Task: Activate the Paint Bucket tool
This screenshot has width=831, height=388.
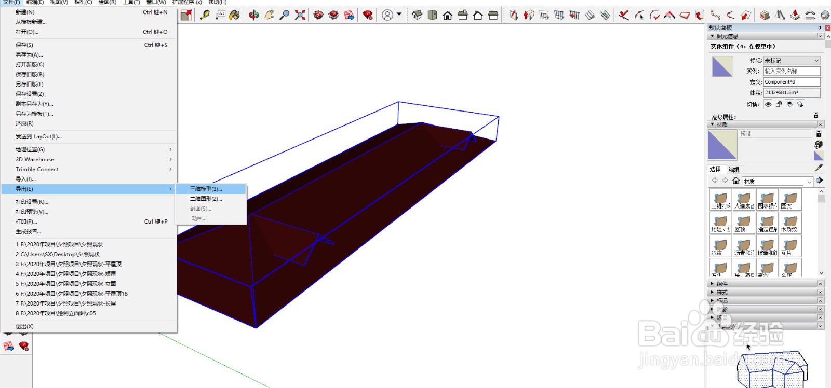Action: tap(235, 15)
